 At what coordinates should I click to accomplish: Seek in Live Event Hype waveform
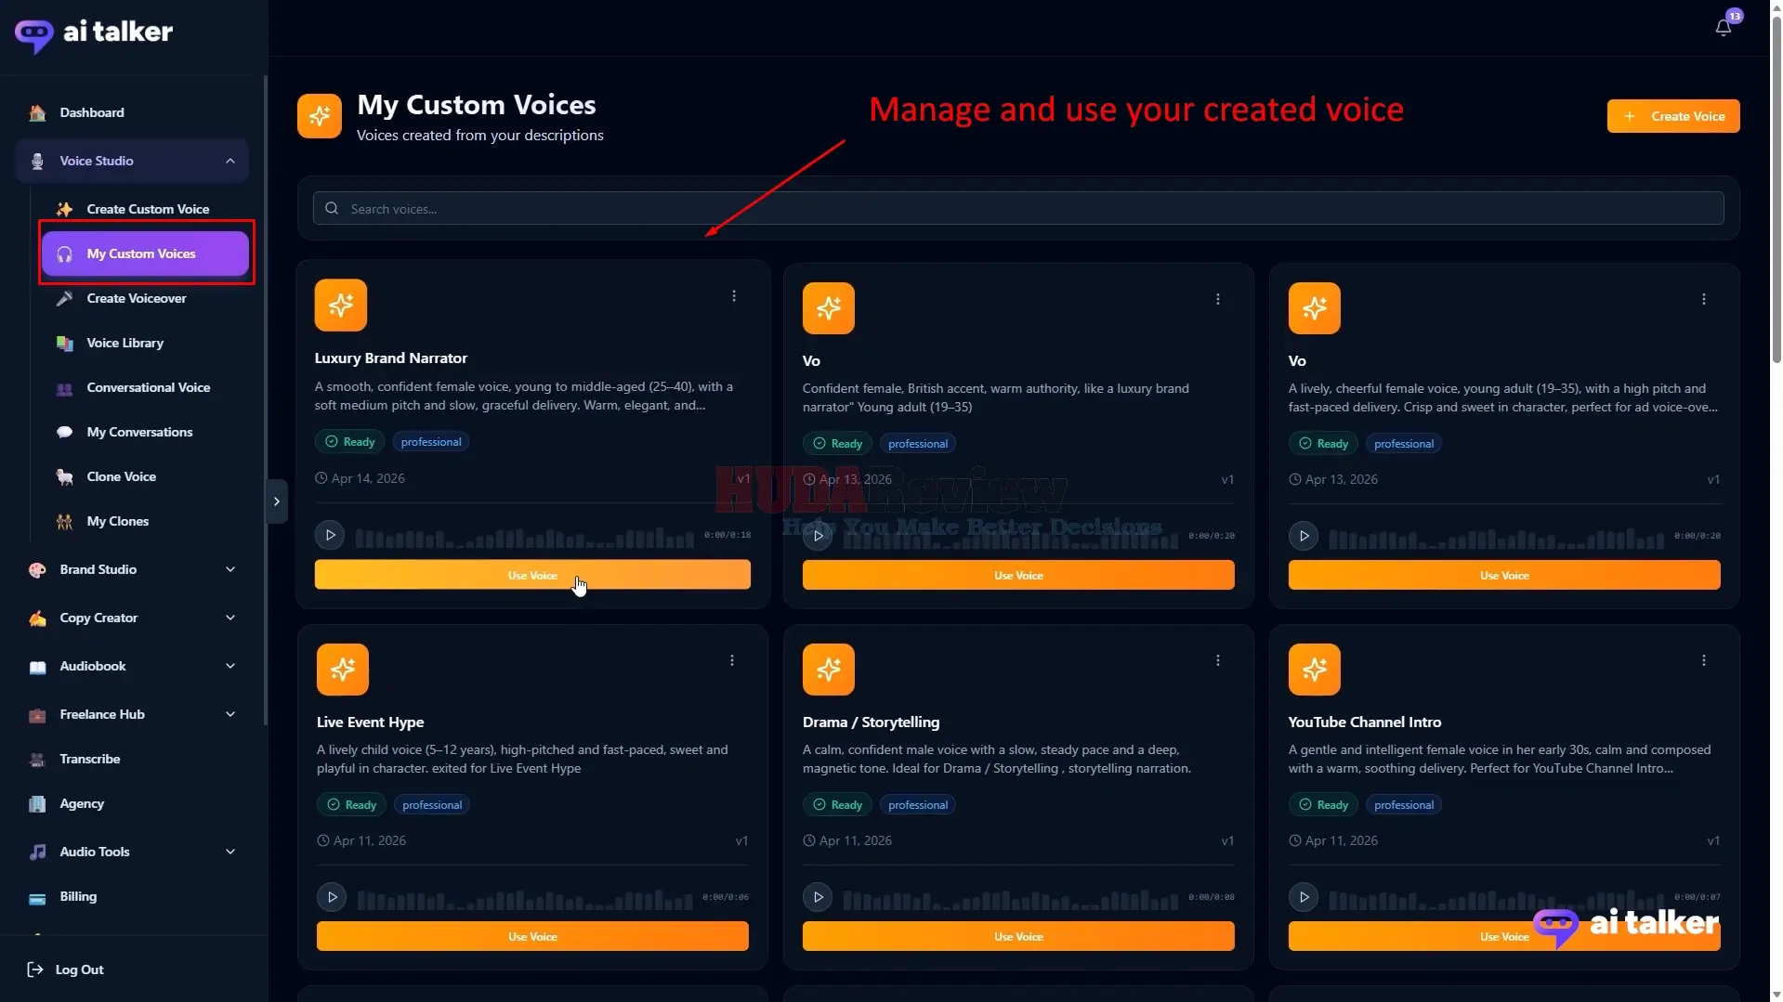click(x=524, y=899)
